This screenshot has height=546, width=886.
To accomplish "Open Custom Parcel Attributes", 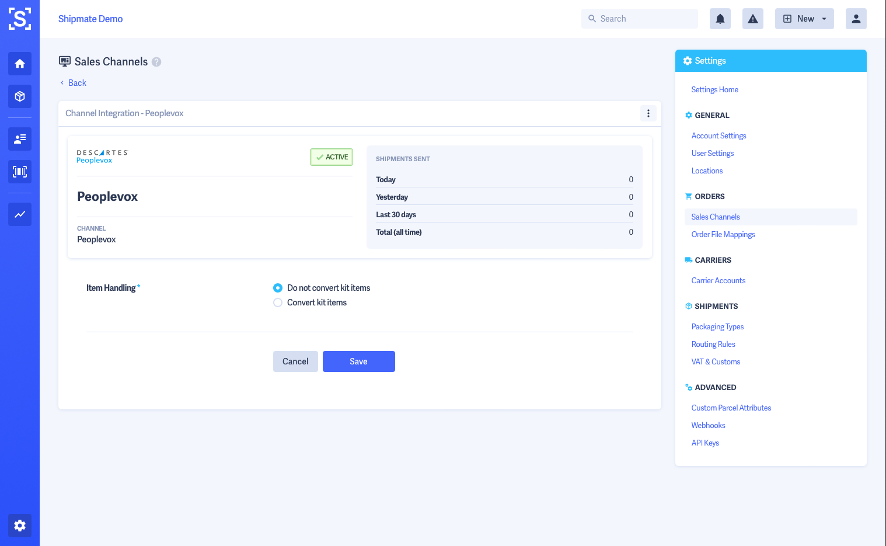I will (x=731, y=408).
